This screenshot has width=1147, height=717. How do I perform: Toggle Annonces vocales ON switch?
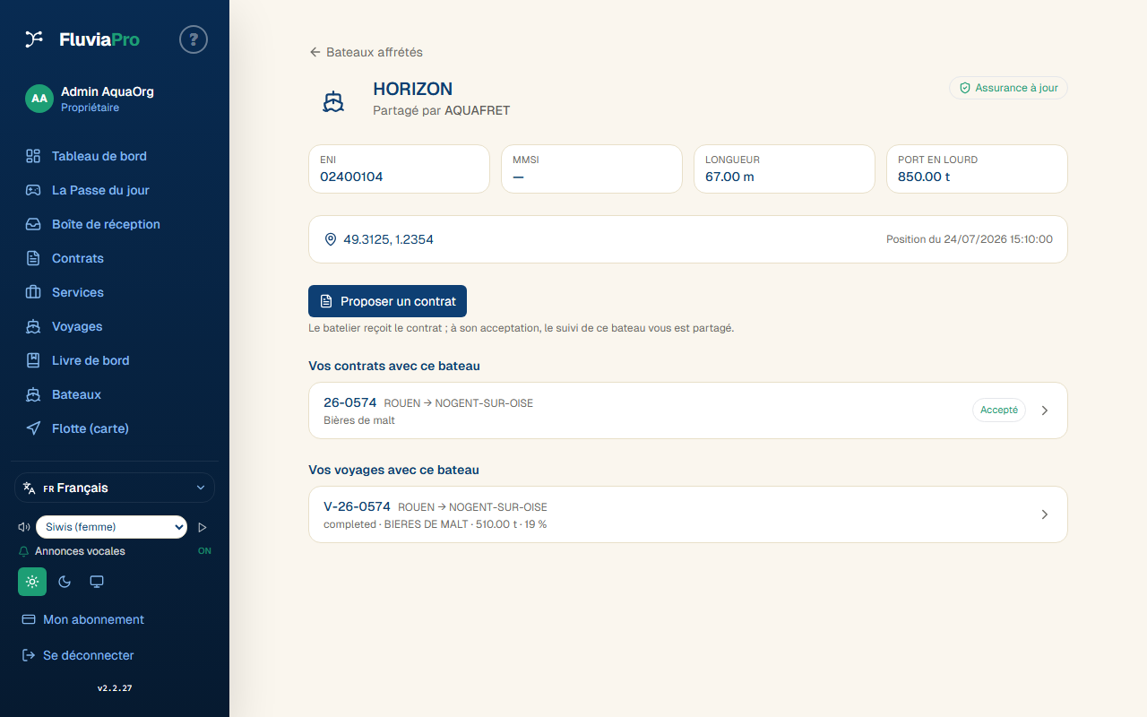pyautogui.click(x=204, y=551)
